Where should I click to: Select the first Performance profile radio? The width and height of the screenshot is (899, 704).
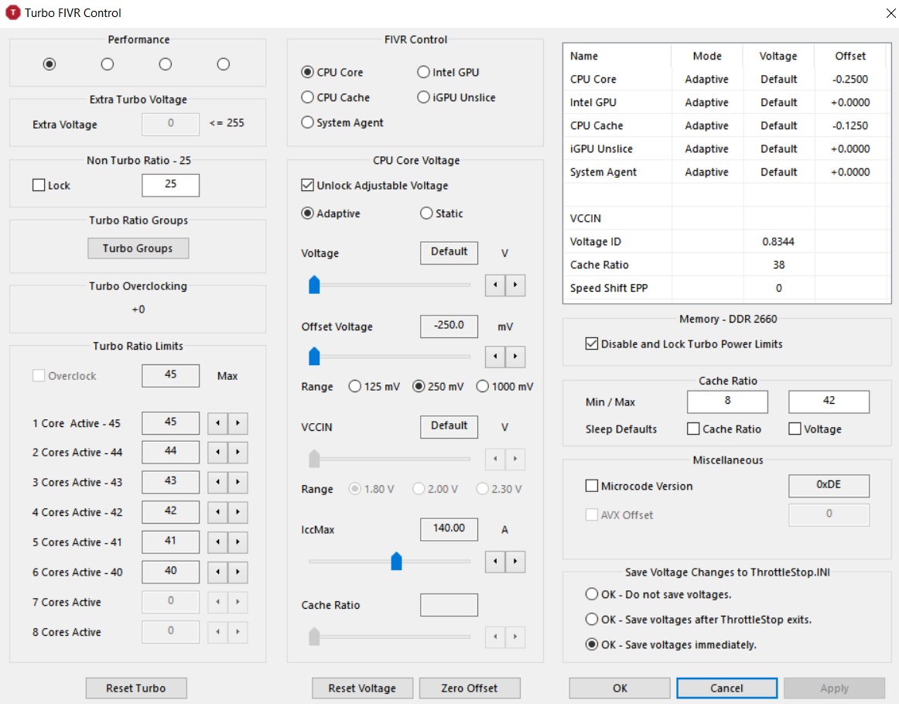(x=50, y=64)
